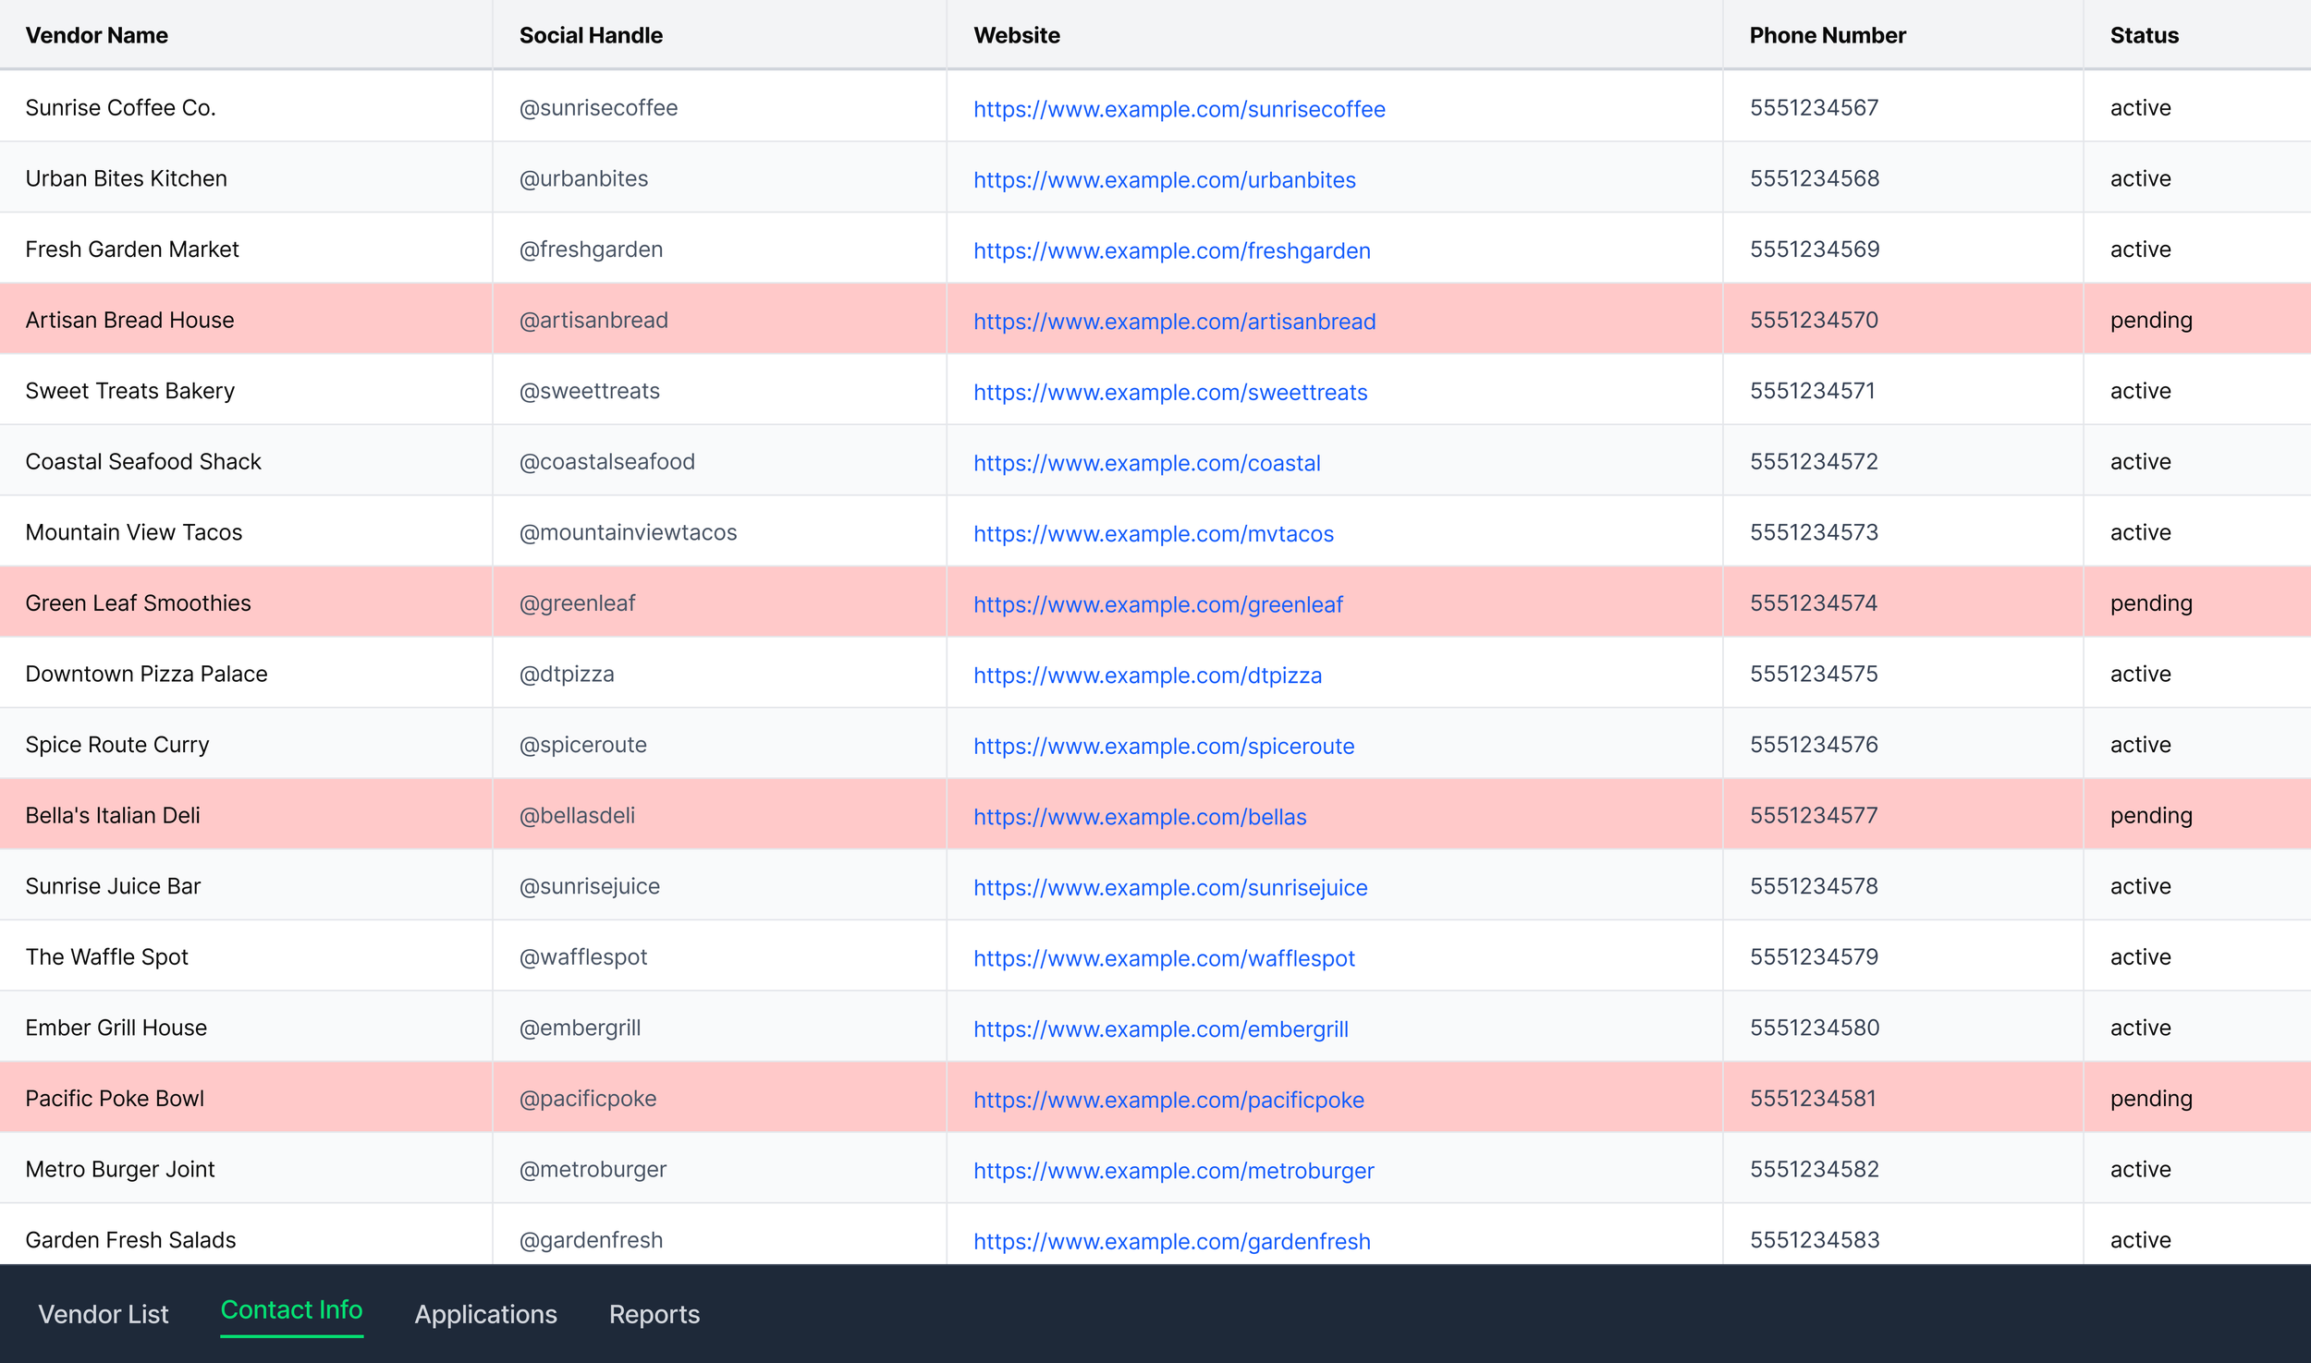This screenshot has width=2311, height=1363.
Task: Switch to the Vendor List tab
Action: tap(103, 1314)
